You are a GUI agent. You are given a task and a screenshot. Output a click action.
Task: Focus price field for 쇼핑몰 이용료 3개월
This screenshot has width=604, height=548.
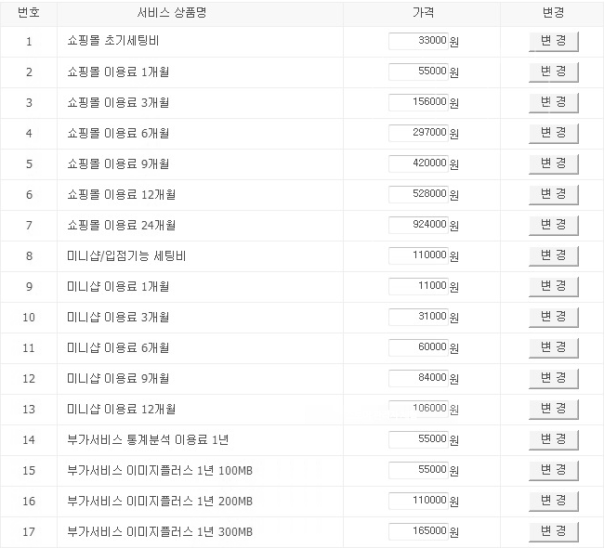(418, 102)
